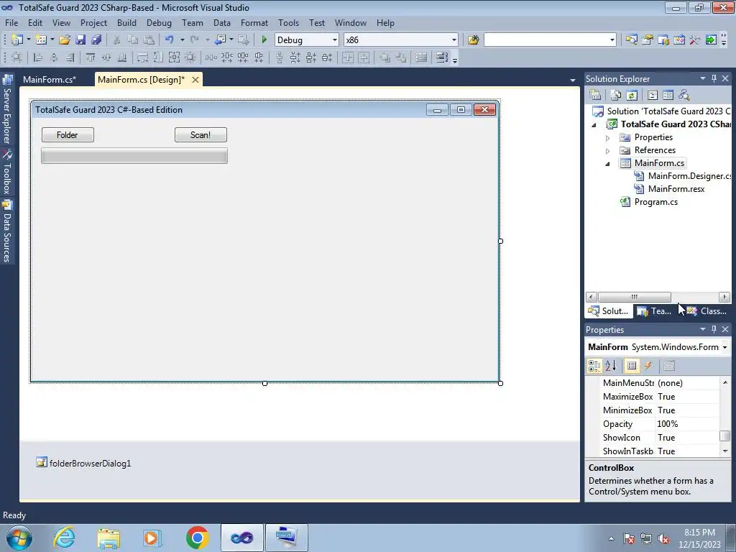The image size is (736, 552).
Task: Click the Open File toolbar icon
Action: point(64,40)
